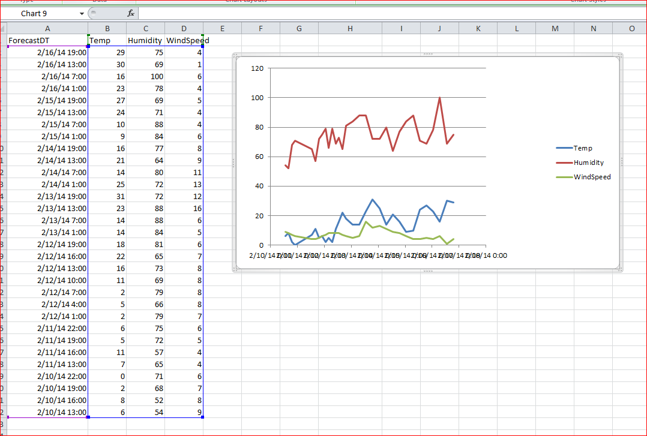The width and height of the screenshot is (647, 436).
Task: Click the Humidity header cell in column C
Action: (146, 40)
